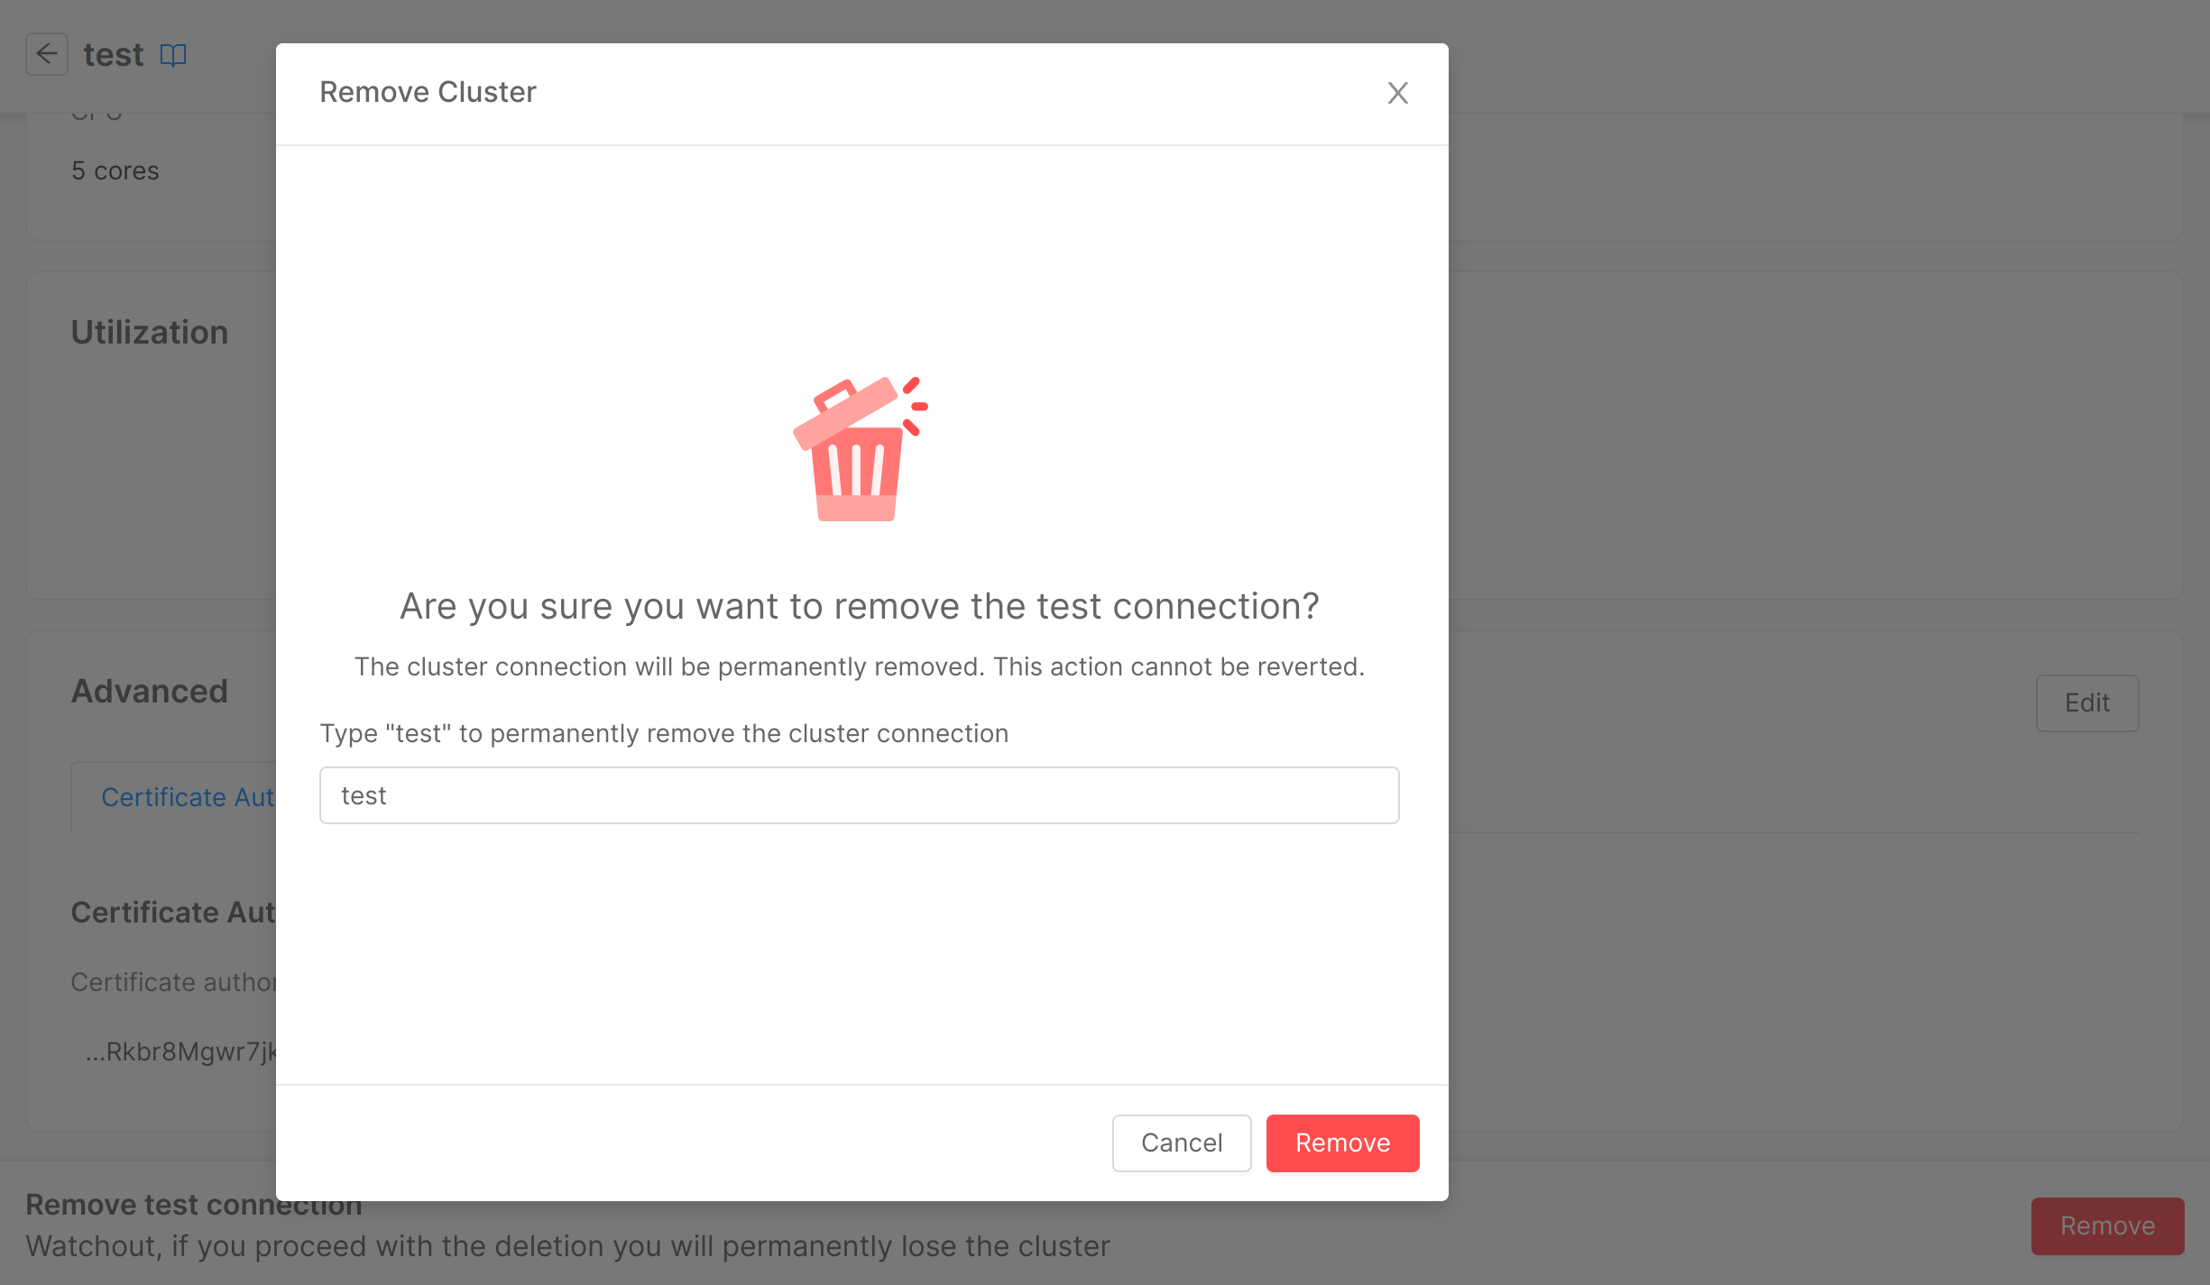The image size is (2210, 1285).
Task: Click the '5 cores' CPU info card
Action: pos(115,170)
